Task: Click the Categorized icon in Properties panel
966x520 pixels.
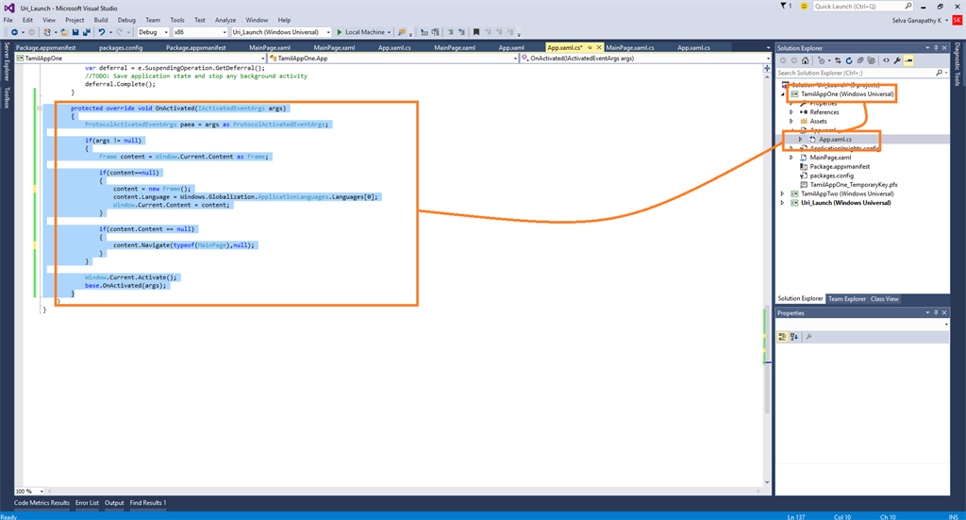Action: point(782,336)
